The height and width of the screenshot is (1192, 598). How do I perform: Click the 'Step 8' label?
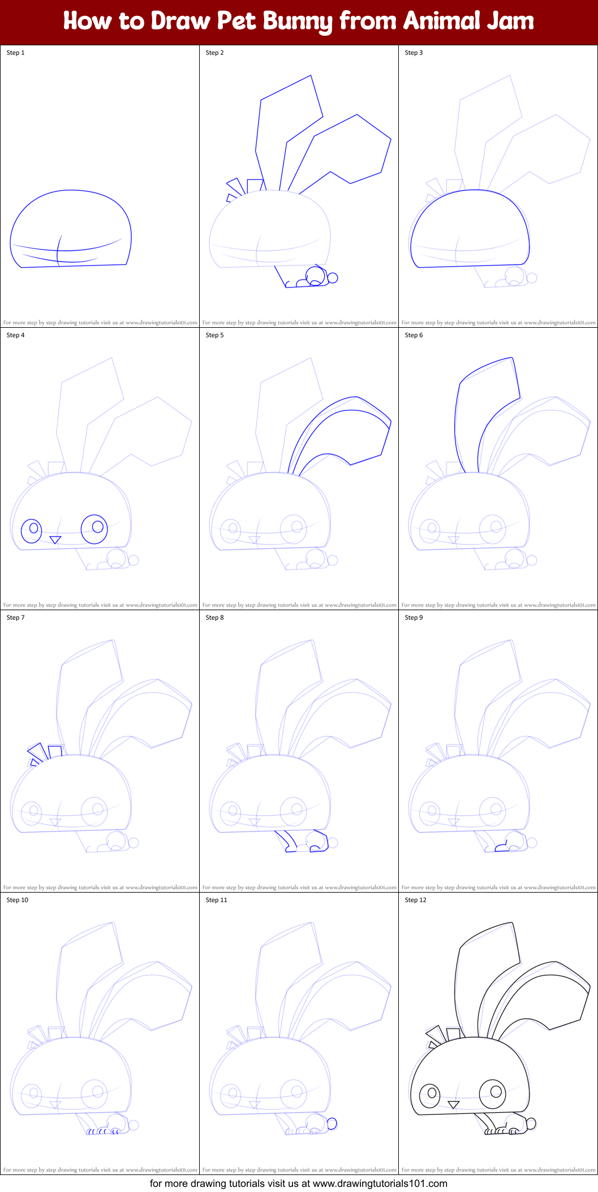[x=215, y=618]
